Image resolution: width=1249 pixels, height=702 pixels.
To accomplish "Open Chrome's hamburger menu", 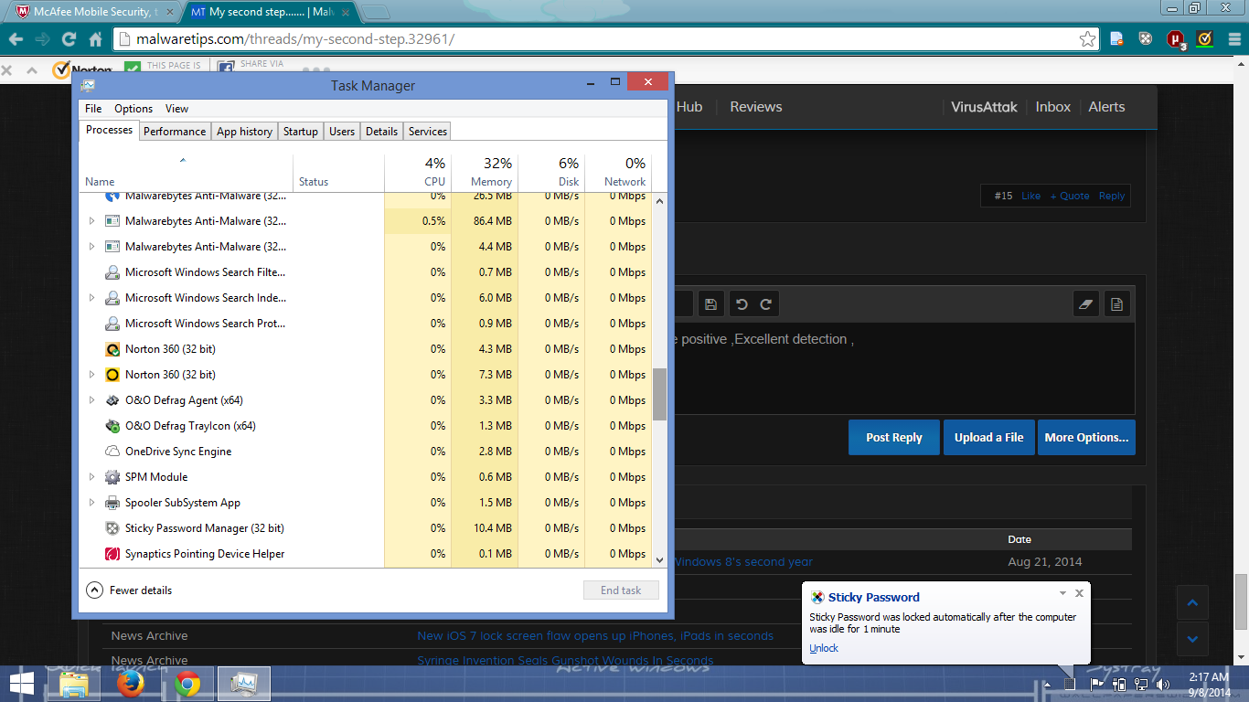I will 1233,39.
